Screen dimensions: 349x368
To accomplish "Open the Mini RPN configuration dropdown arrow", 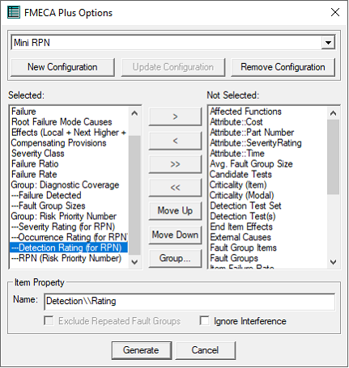I will (328, 43).
